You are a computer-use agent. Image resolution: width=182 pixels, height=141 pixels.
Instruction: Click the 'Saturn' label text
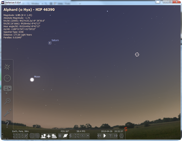(x=55, y=40)
